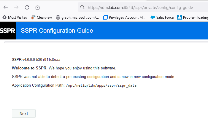208x124 pixels.
Task: Open the Clearview bookmark
Action: tap(42, 18)
